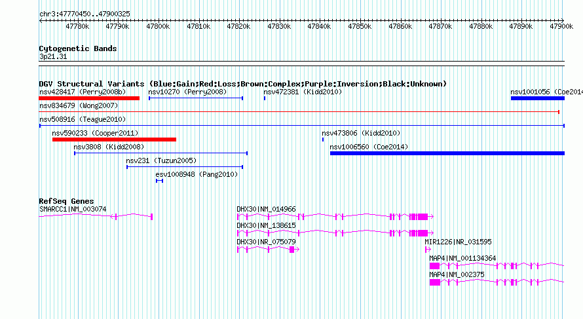Click SMARCC1|NM_003074 gene label
The height and width of the screenshot is (319, 583).
pyautogui.click(x=73, y=210)
